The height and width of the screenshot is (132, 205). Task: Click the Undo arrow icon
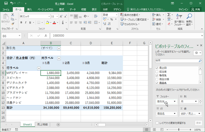pos(12,3)
